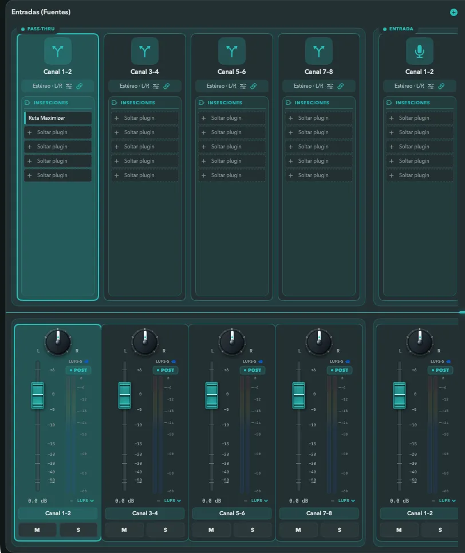Toggle POST metering on Canal 7-8 strip
The width and height of the screenshot is (465, 553).
[340, 370]
